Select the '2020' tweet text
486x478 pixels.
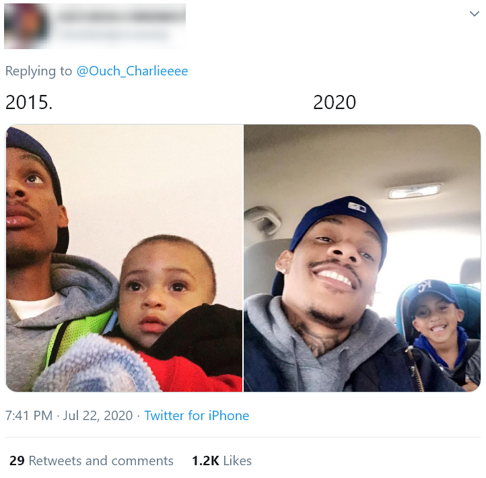coord(335,102)
